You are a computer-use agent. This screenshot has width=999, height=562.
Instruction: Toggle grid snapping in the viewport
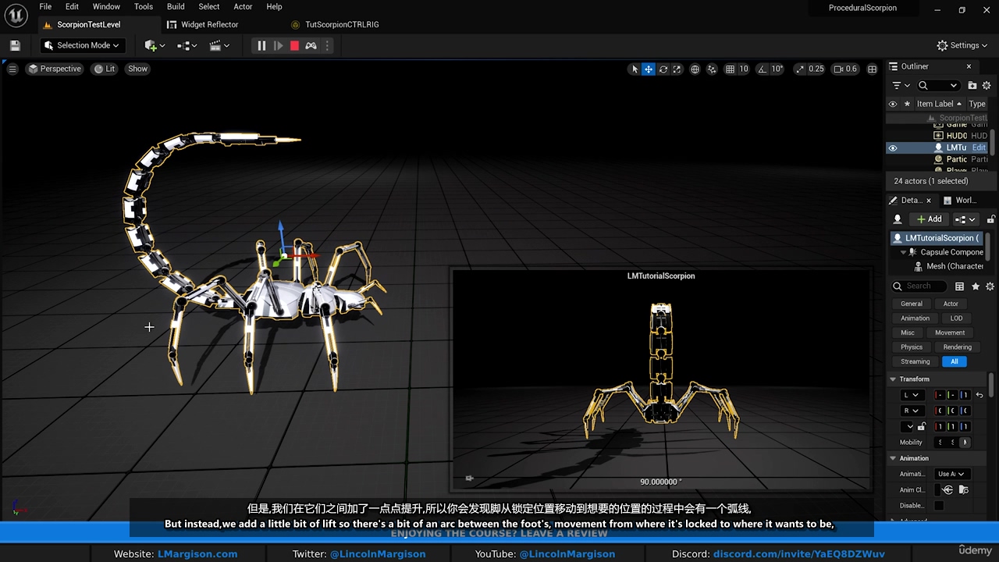coord(730,69)
